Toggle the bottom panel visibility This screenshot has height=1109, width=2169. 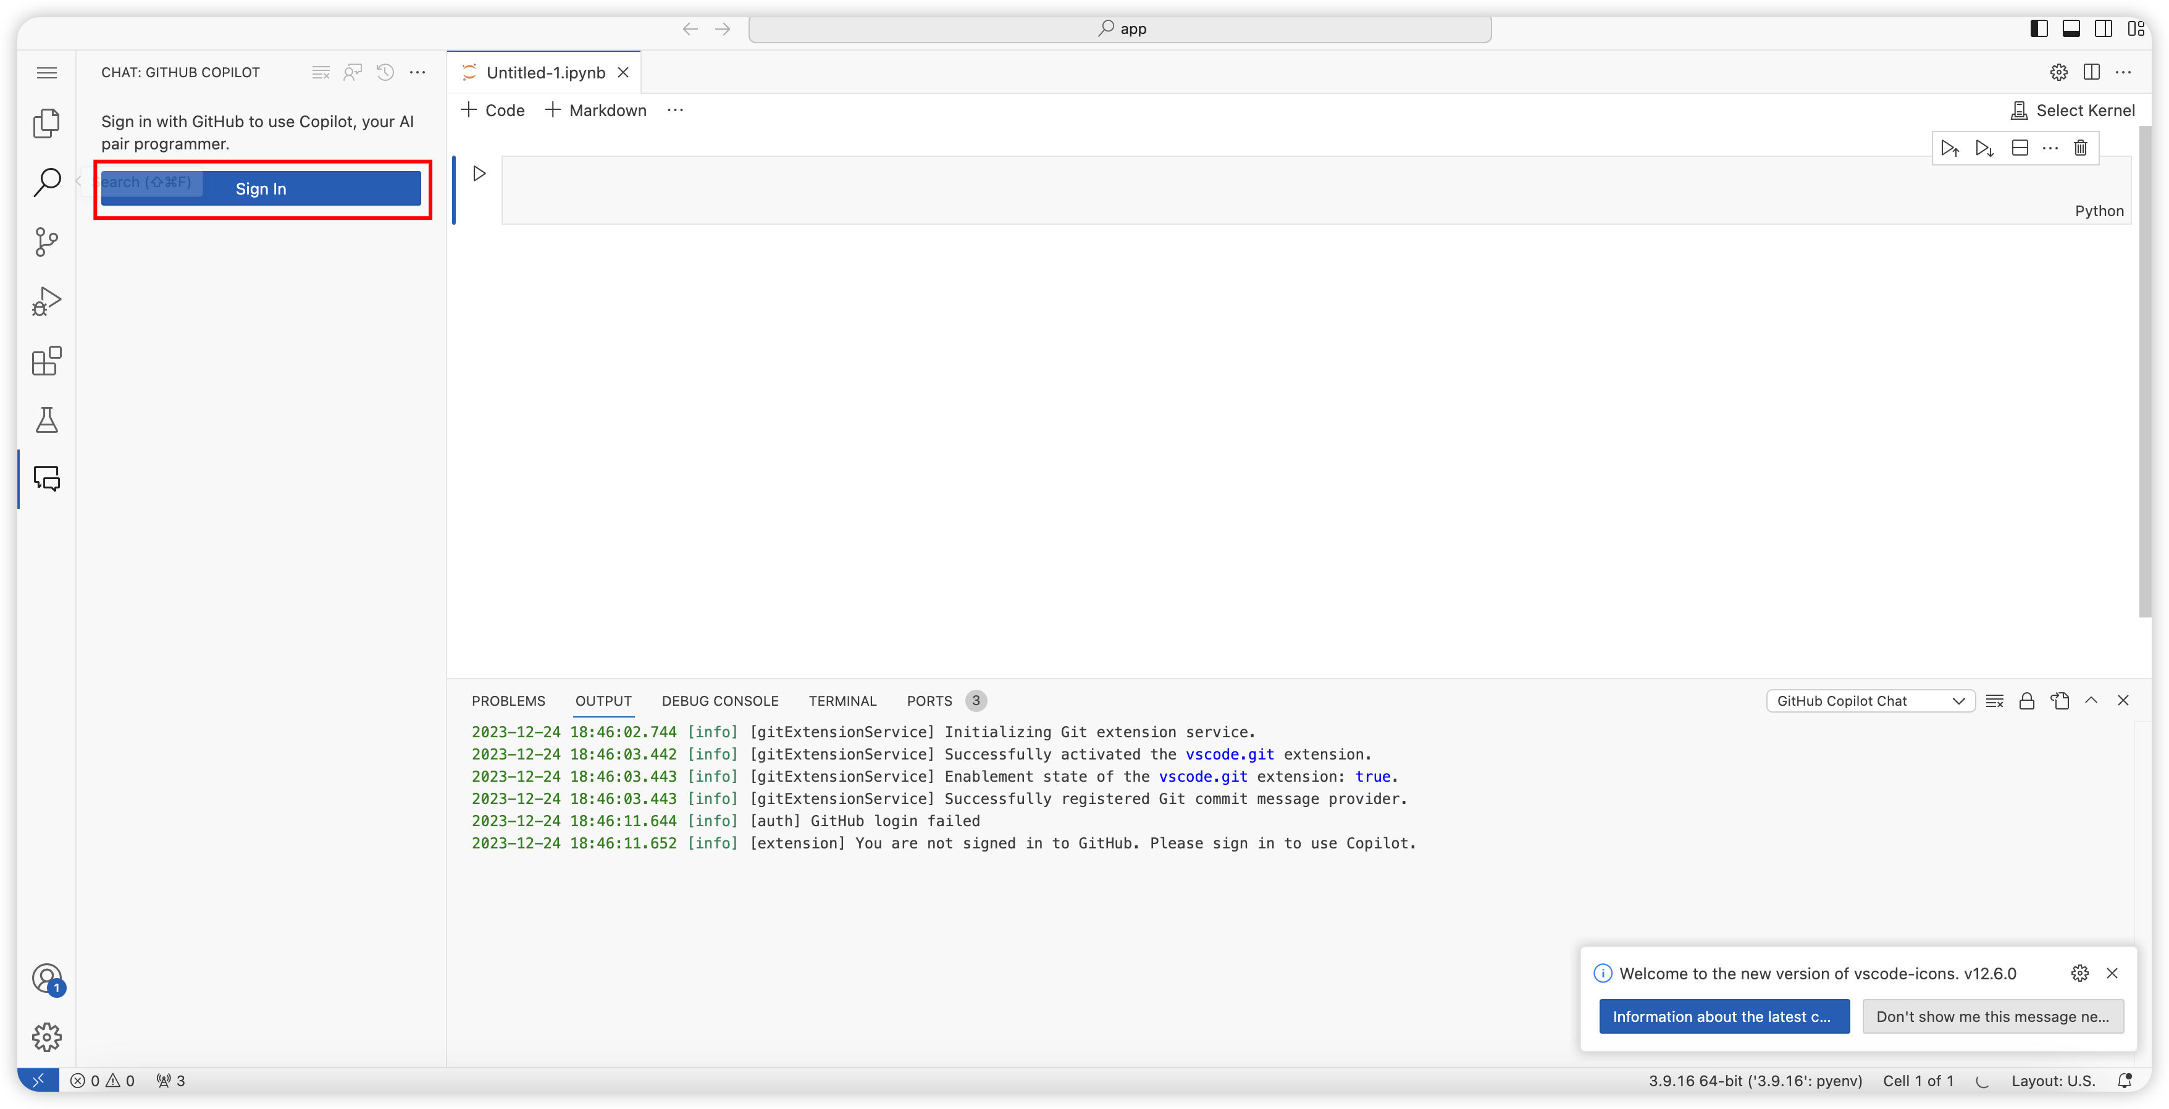click(x=2071, y=28)
